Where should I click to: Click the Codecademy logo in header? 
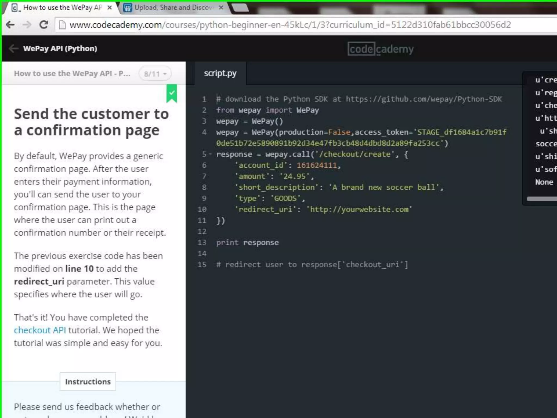[380, 49]
